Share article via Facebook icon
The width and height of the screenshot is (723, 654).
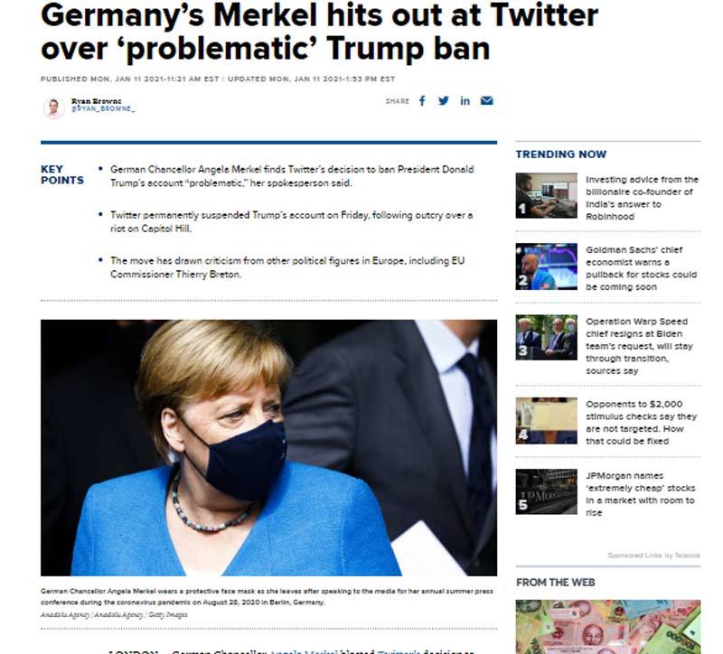(422, 101)
